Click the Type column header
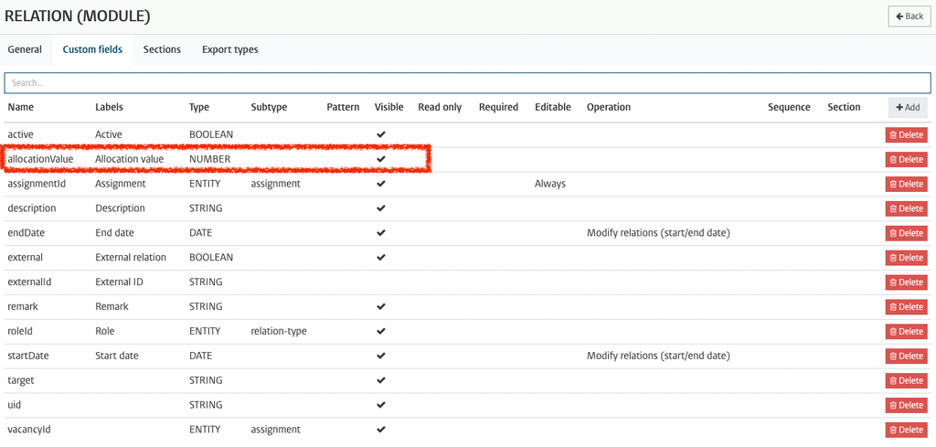936x447 pixels. (x=199, y=108)
